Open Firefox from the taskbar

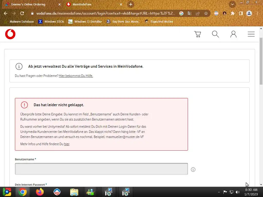click(40, 192)
